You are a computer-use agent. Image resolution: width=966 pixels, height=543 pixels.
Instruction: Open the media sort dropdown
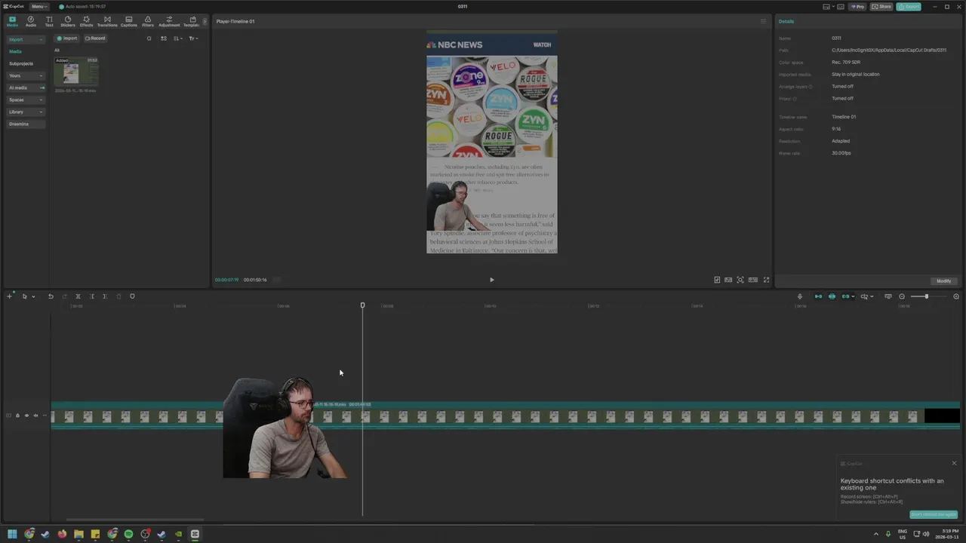[178, 38]
